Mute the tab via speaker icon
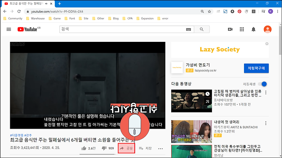The width and height of the screenshot is (282, 158). click(46, 4)
